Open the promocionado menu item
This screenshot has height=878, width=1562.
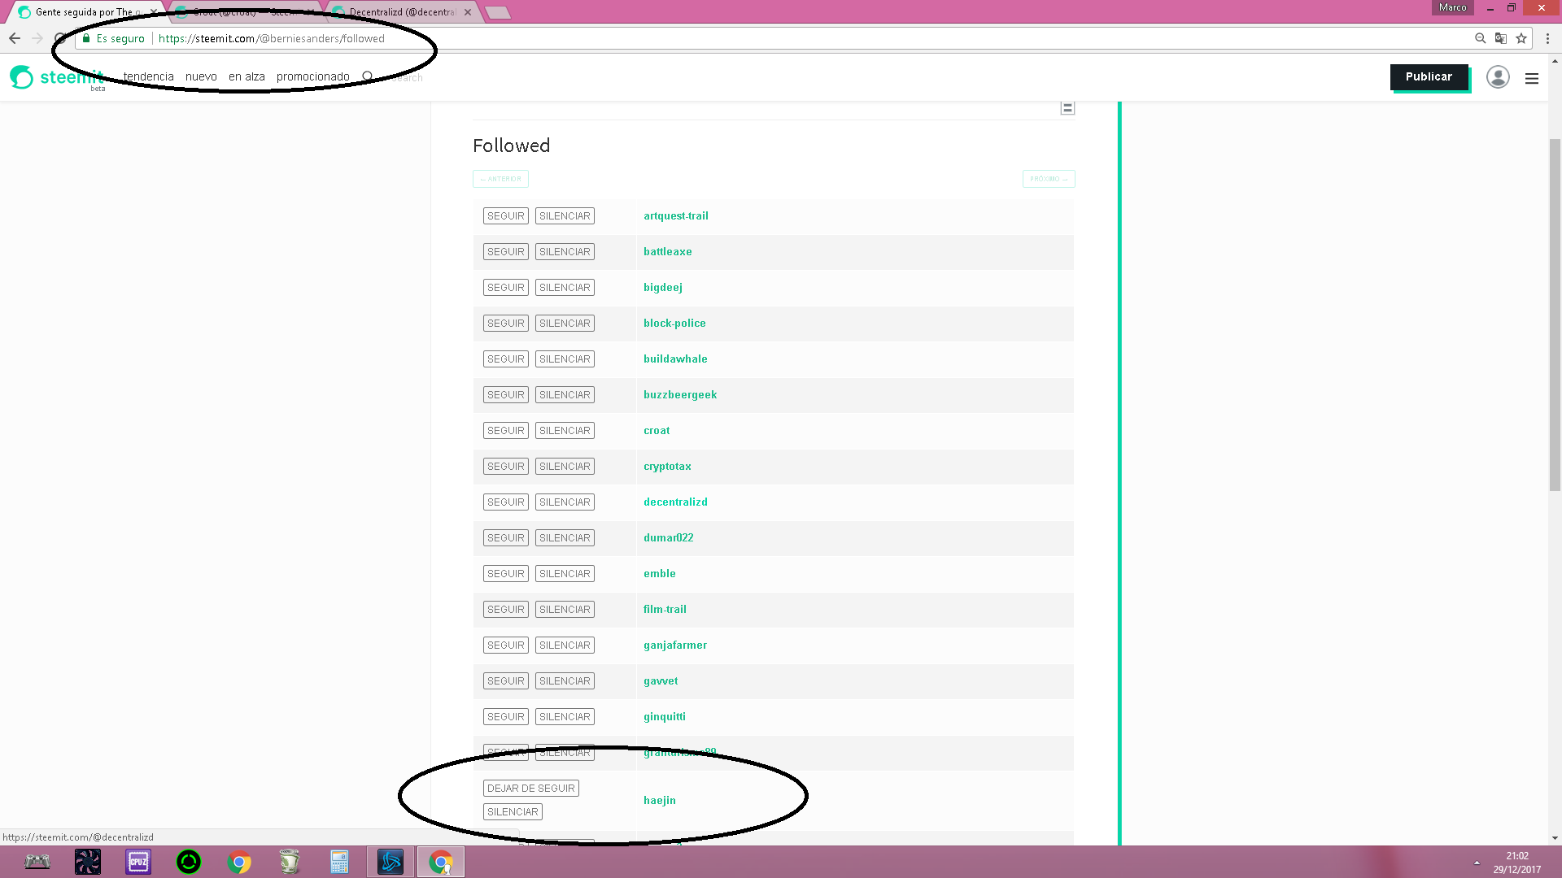click(312, 76)
